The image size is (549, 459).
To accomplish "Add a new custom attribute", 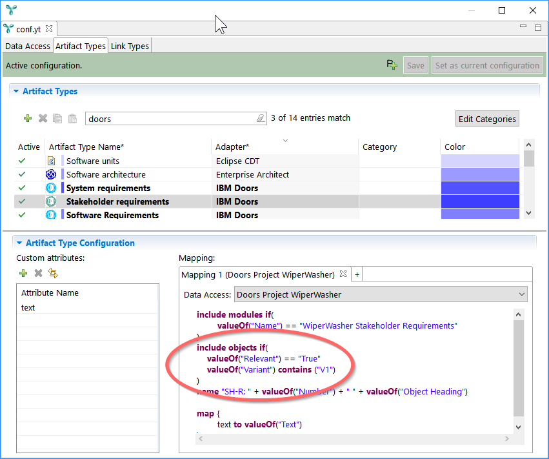I will tap(23, 273).
